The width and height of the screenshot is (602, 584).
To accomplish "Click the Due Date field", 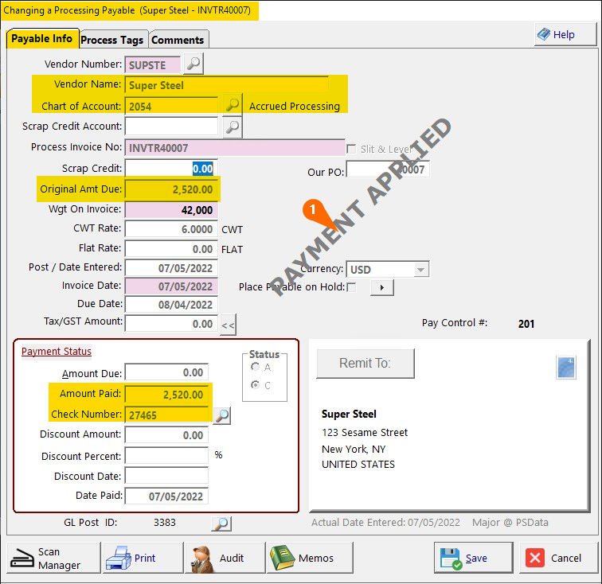I will [x=171, y=305].
